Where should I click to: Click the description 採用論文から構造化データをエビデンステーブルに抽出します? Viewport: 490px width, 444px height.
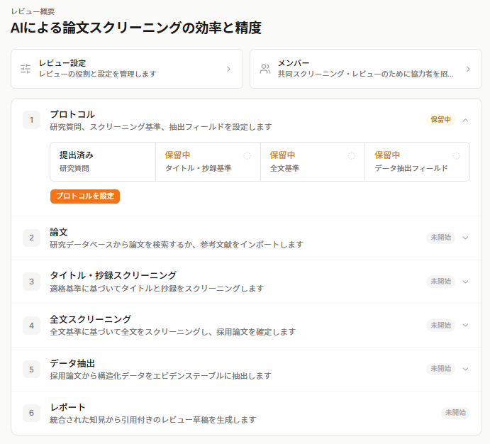(x=160, y=376)
